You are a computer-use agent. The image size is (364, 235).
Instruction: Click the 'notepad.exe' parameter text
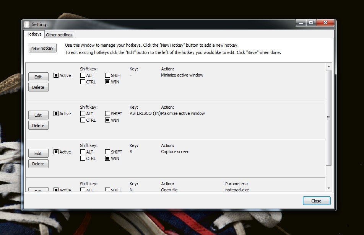pyautogui.click(x=237, y=190)
